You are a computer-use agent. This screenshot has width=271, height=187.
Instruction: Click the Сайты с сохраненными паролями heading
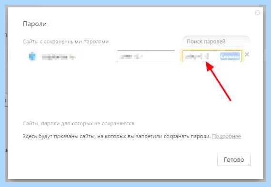coord(66,42)
